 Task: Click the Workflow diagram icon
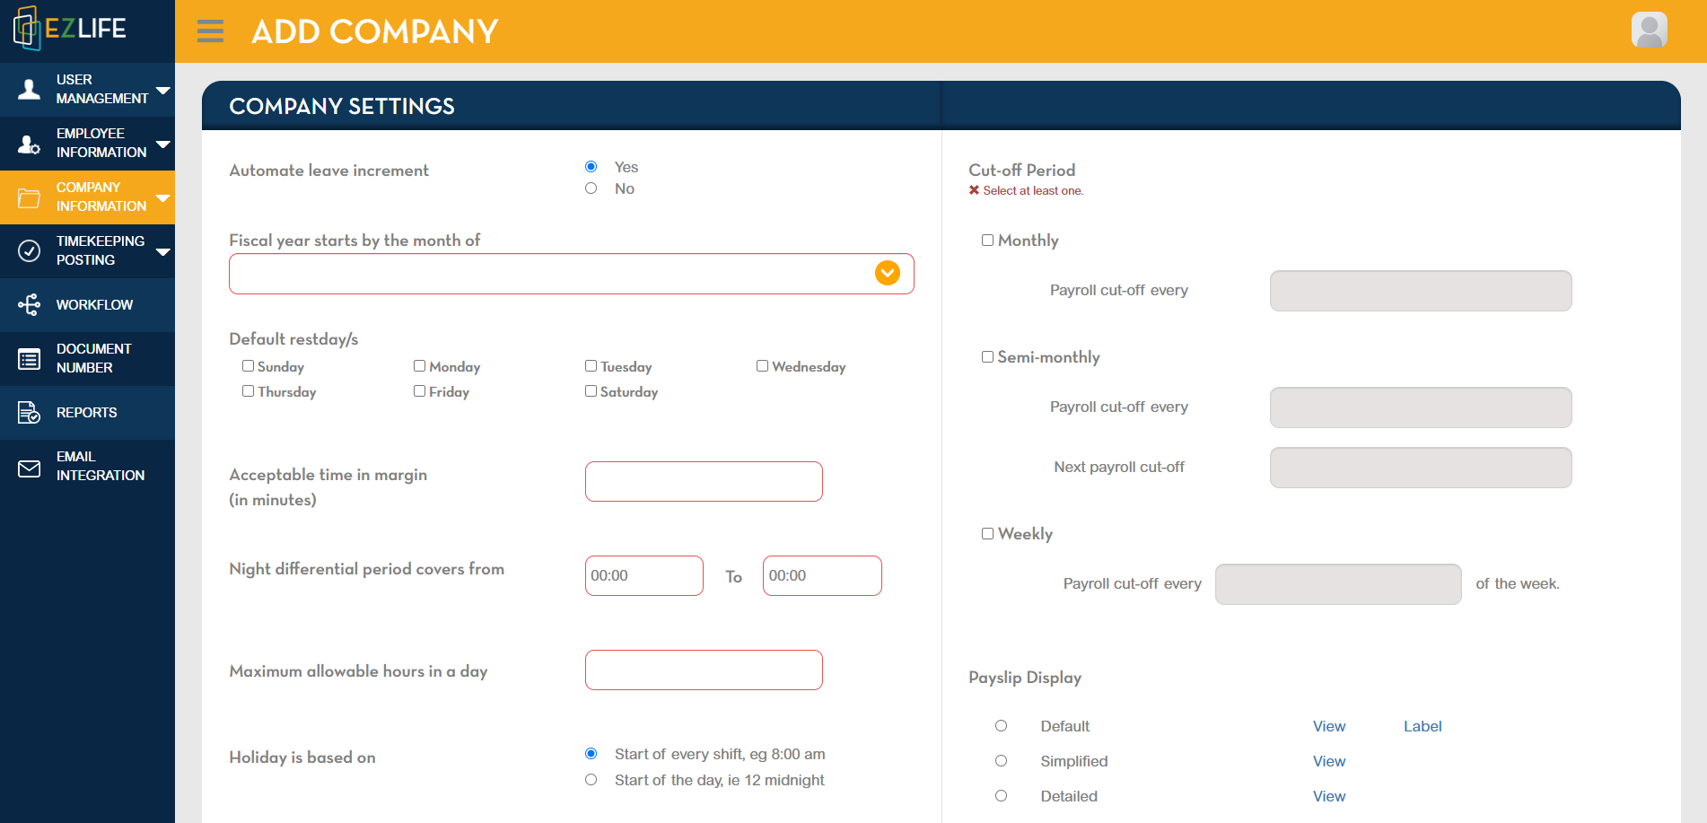30,305
